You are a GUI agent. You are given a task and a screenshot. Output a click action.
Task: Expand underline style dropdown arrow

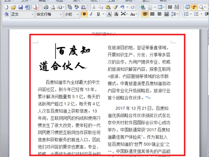[103, 14]
